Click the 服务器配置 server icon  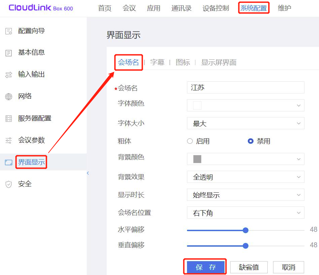[8, 118]
